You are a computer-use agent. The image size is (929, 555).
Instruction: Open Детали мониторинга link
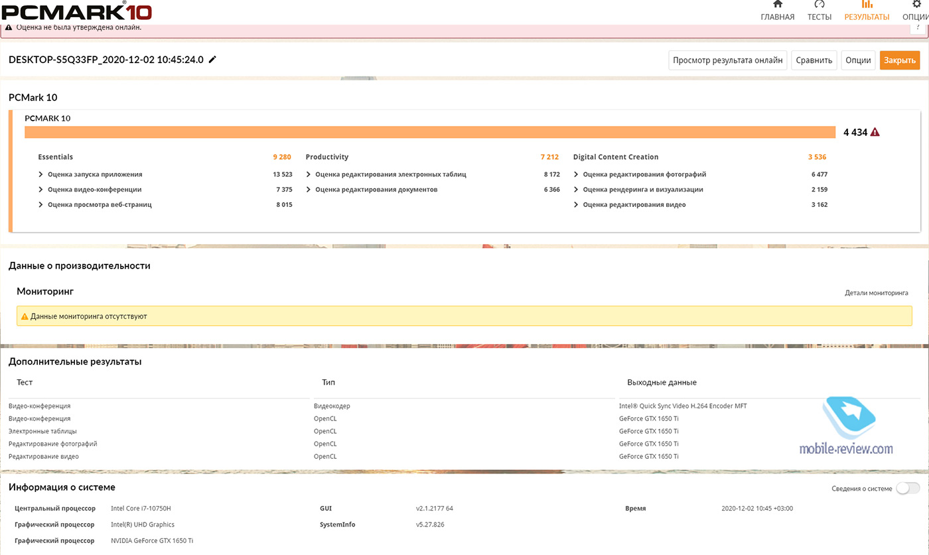coord(876,292)
